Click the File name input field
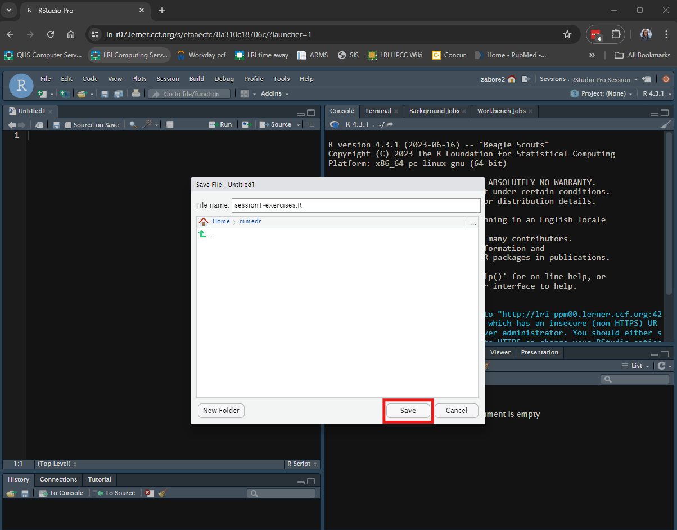 pyautogui.click(x=356, y=205)
